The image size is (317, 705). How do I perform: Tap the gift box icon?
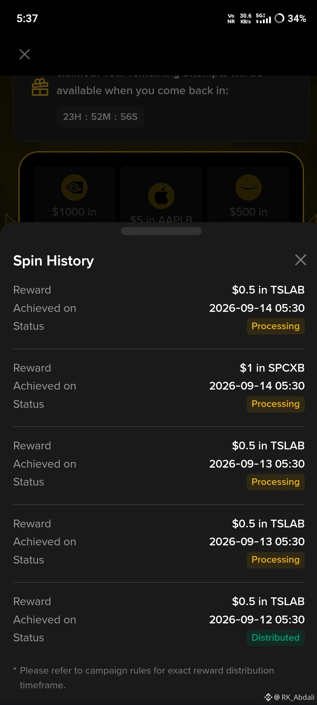40,87
